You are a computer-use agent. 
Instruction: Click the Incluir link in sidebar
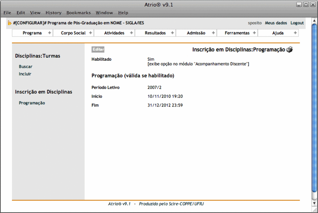pos(25,74)
